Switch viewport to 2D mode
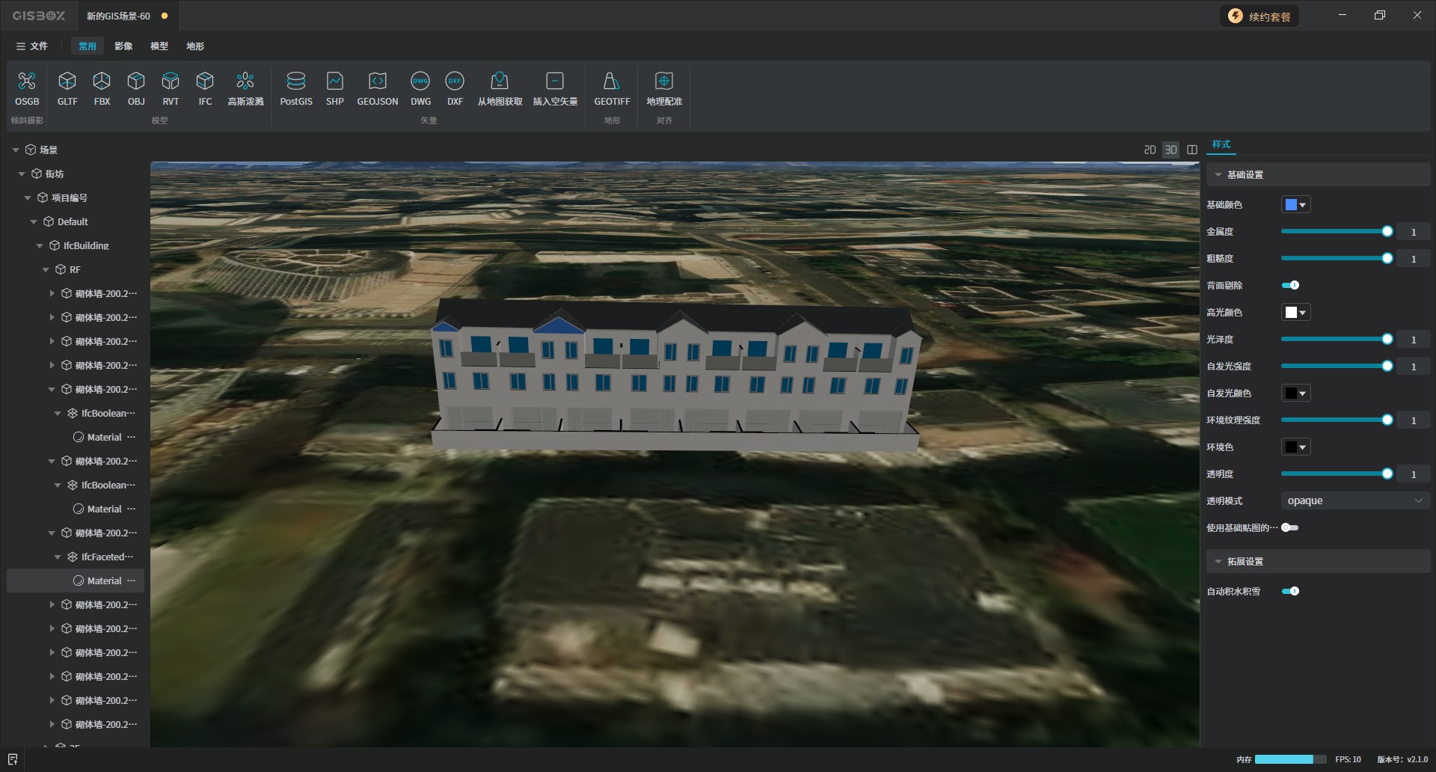This screenshot has height=772, width=1436. tap(1150, 150)
